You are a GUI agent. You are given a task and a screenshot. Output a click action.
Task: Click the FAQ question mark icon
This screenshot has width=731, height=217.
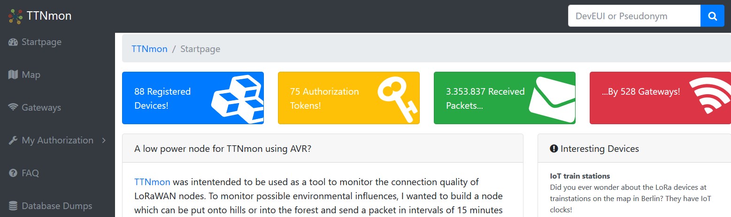pyautogui.click(x=13, y=173)
